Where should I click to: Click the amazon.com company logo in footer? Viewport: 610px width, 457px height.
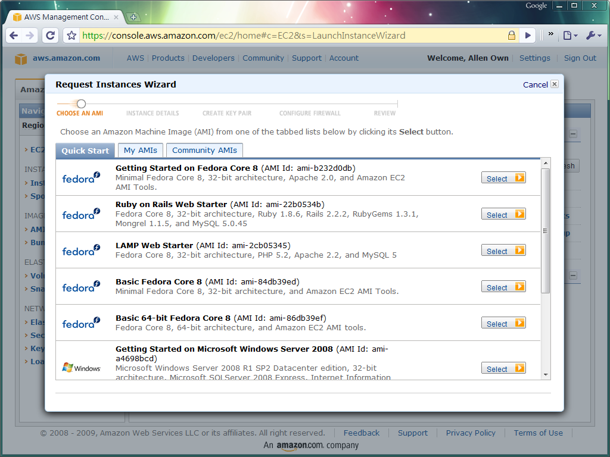tap(300, 446)
